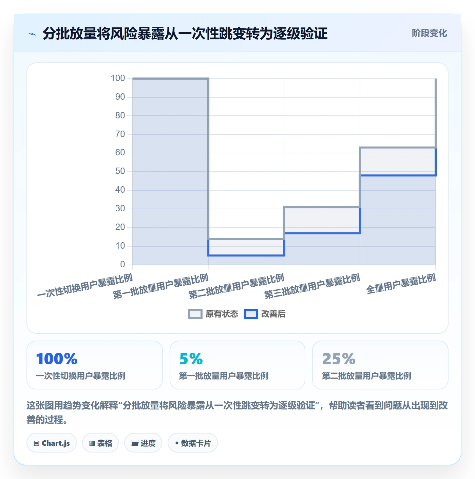Select the 数据卡片 tag

click(193, 443)
